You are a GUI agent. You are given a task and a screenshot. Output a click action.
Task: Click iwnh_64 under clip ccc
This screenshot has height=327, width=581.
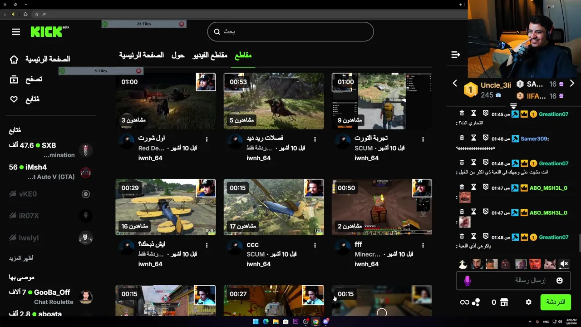tap(258, 264)
